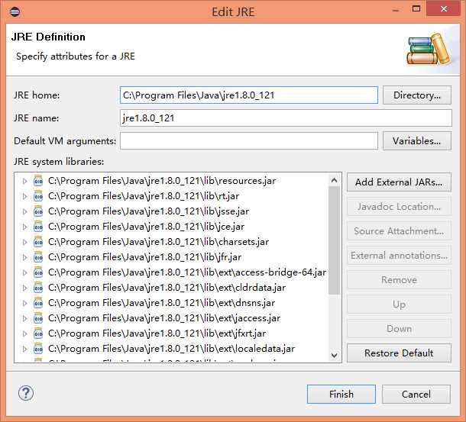Image resolution: width=466 pixels, height=422 pixels.
Task: Focus the Default VM arguments field
Action: click(x=249, y=140)
